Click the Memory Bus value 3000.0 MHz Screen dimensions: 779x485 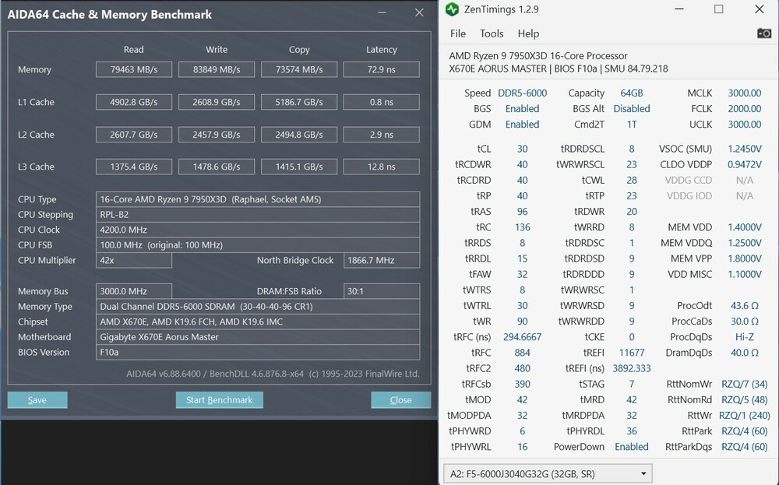[134, 291]
